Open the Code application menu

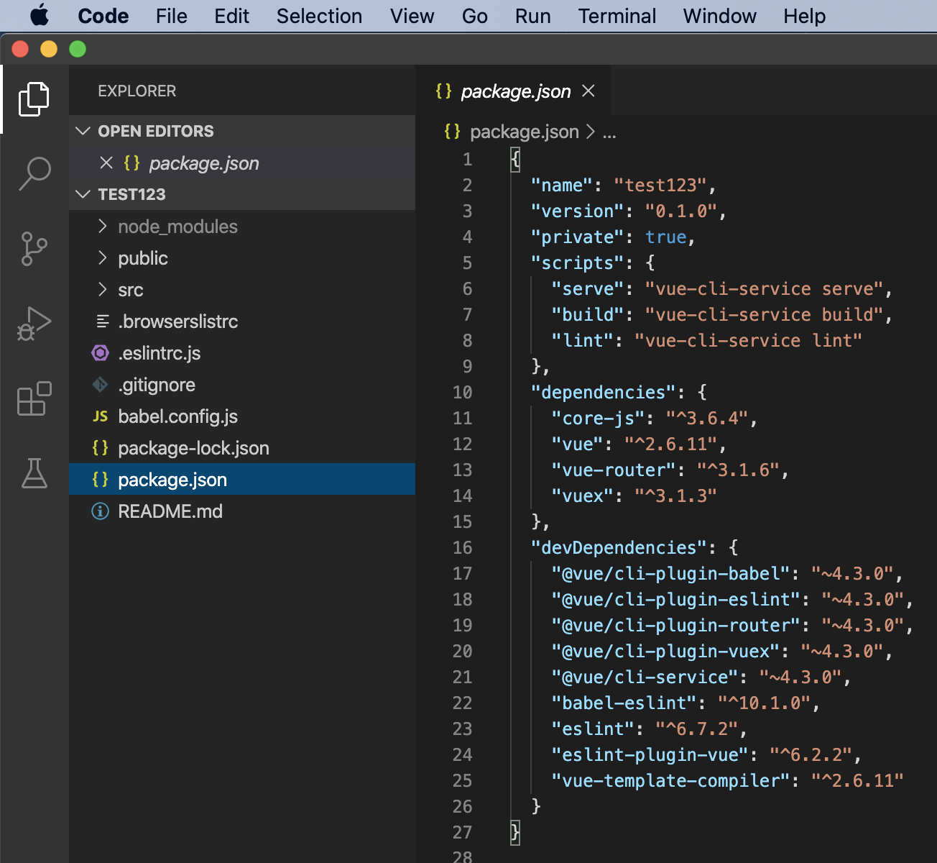coord(103,16)
